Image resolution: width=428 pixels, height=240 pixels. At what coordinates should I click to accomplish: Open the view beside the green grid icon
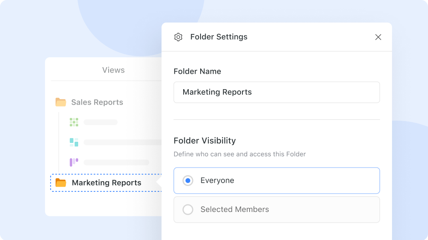(x=100, y=122)
